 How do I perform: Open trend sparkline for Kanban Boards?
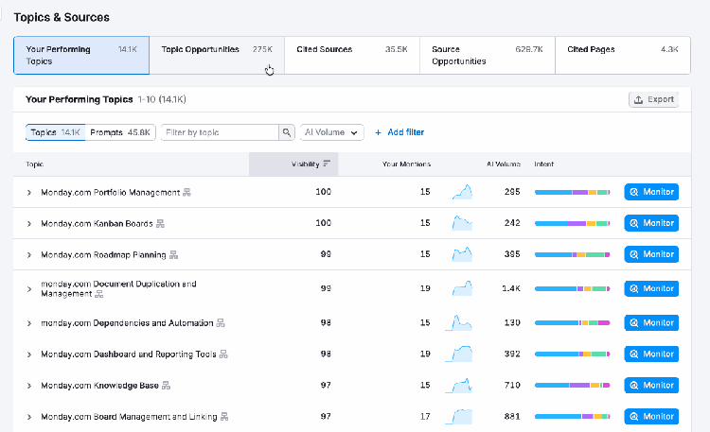462,223
